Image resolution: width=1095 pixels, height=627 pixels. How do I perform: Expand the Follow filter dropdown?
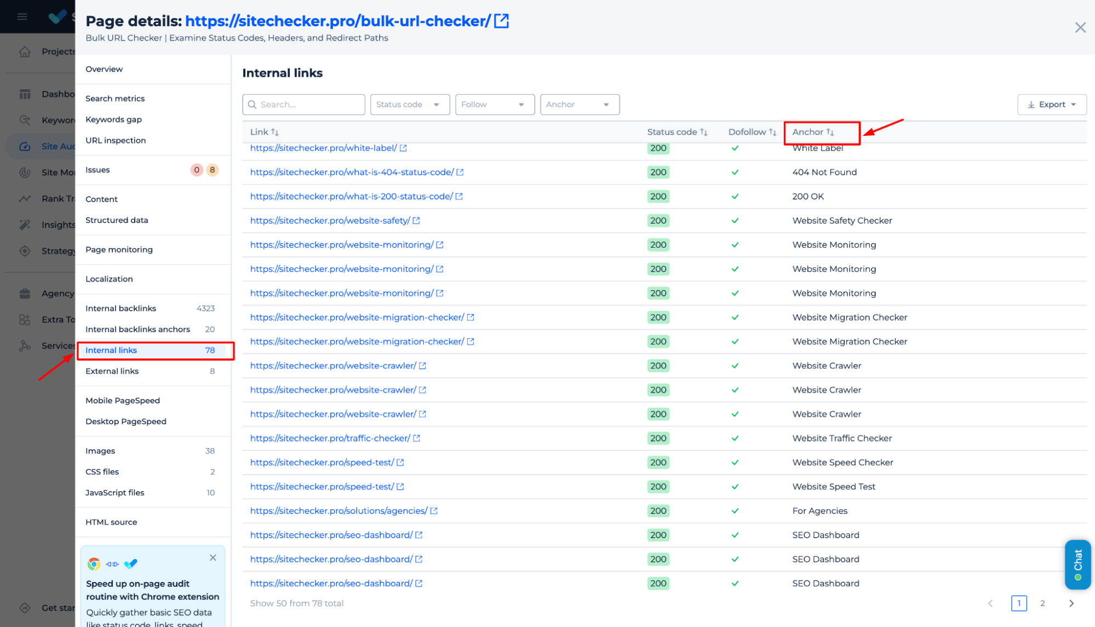(x=495, y=105)
